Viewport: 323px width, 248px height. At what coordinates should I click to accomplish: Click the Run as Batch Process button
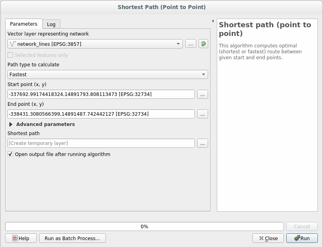72,238
